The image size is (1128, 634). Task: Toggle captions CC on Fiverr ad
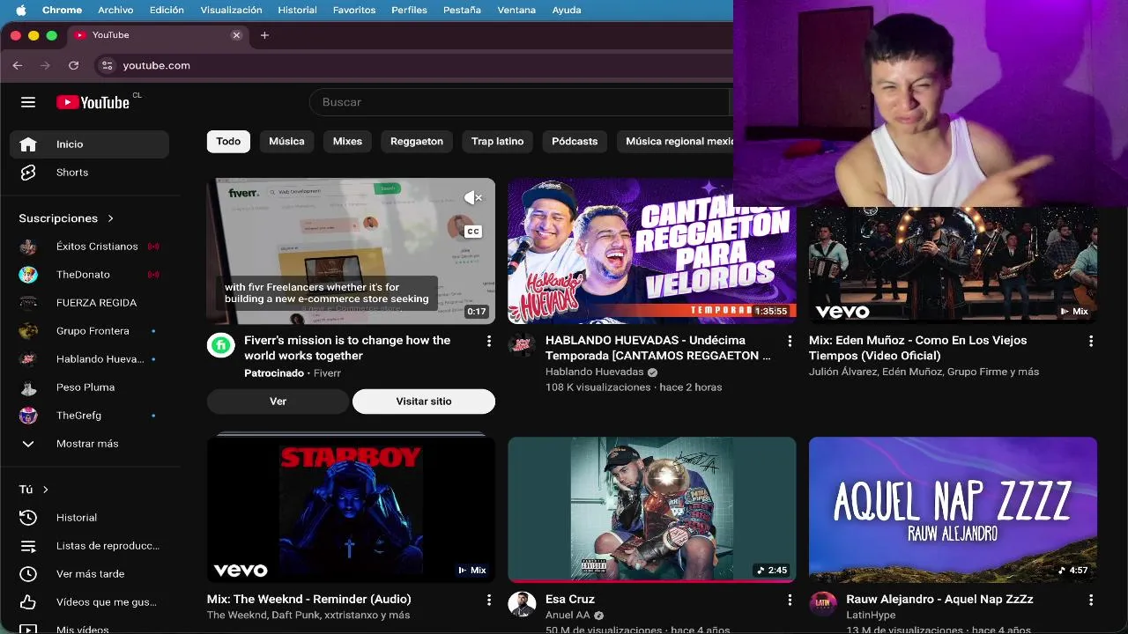click(473, 232)
